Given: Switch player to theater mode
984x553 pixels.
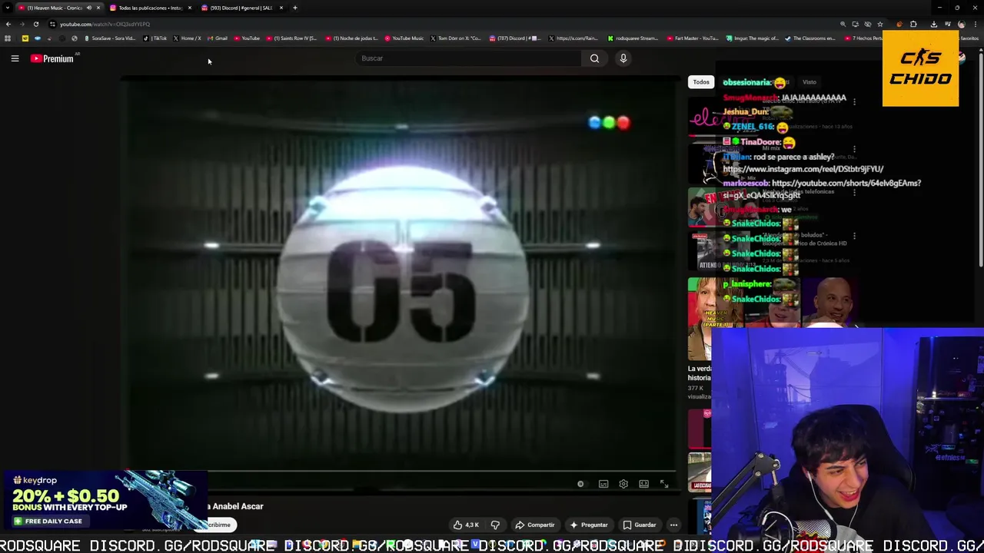Looking at the screenshot, I should [x=643, y=484].
